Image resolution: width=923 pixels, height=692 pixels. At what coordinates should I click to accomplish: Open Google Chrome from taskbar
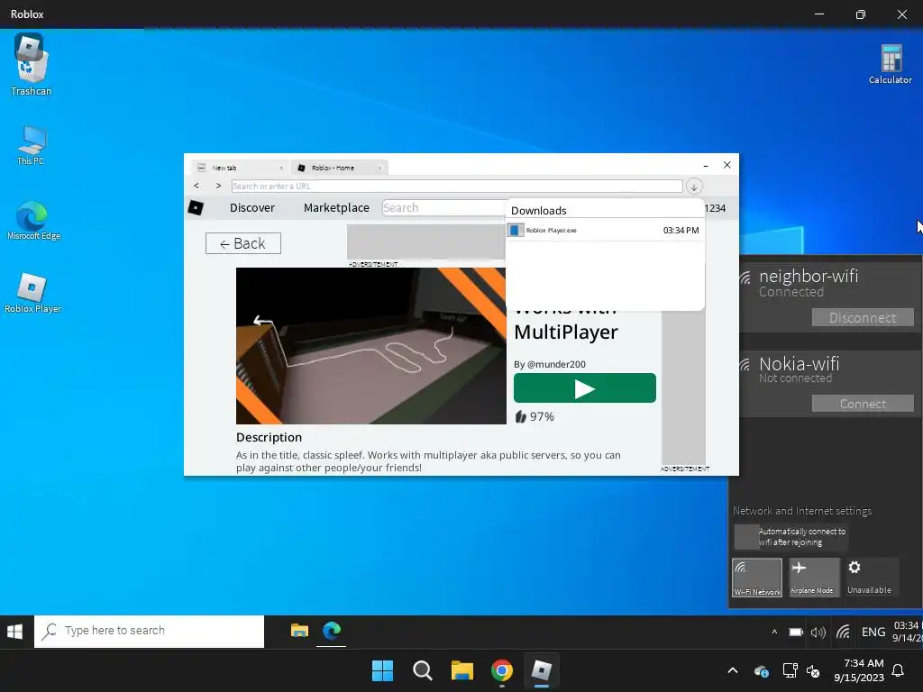point(502,670)
